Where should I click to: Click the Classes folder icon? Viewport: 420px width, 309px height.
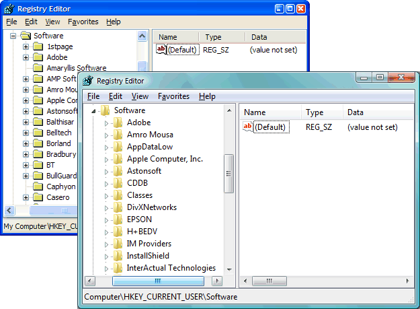click(118, 195)
